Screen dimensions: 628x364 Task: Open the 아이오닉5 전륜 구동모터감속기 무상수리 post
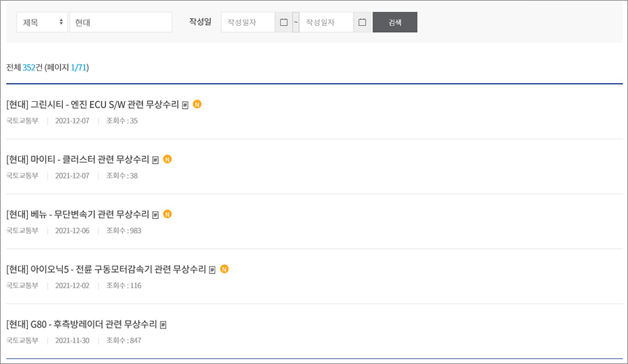point(106,269)
